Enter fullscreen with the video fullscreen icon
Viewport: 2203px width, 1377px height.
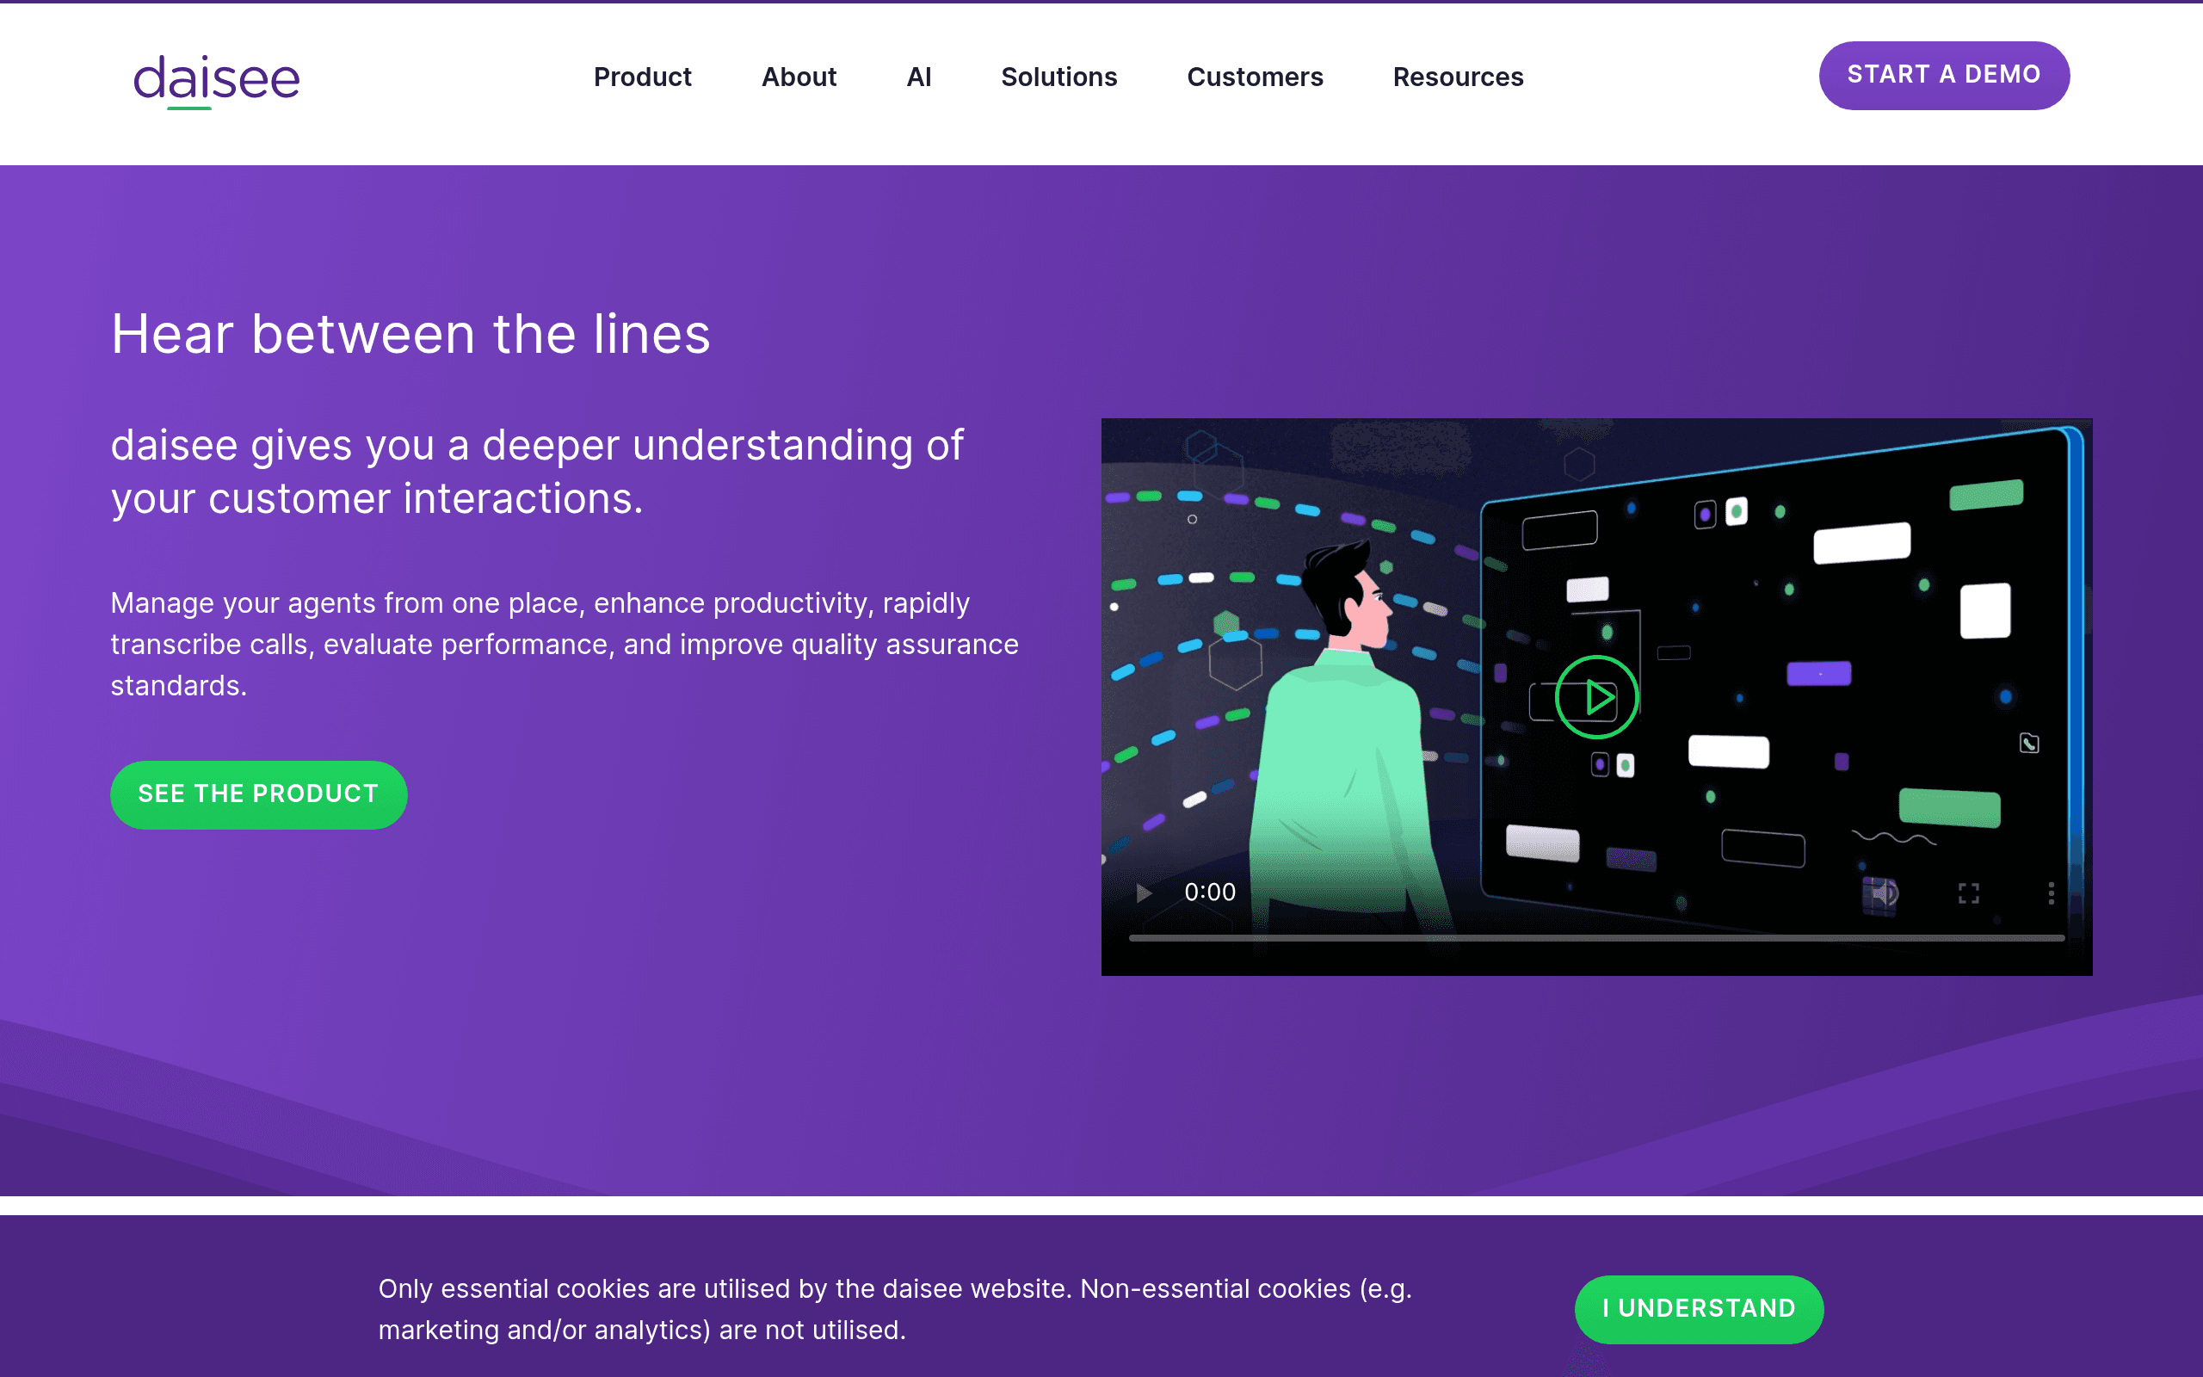coord(1968,893)
